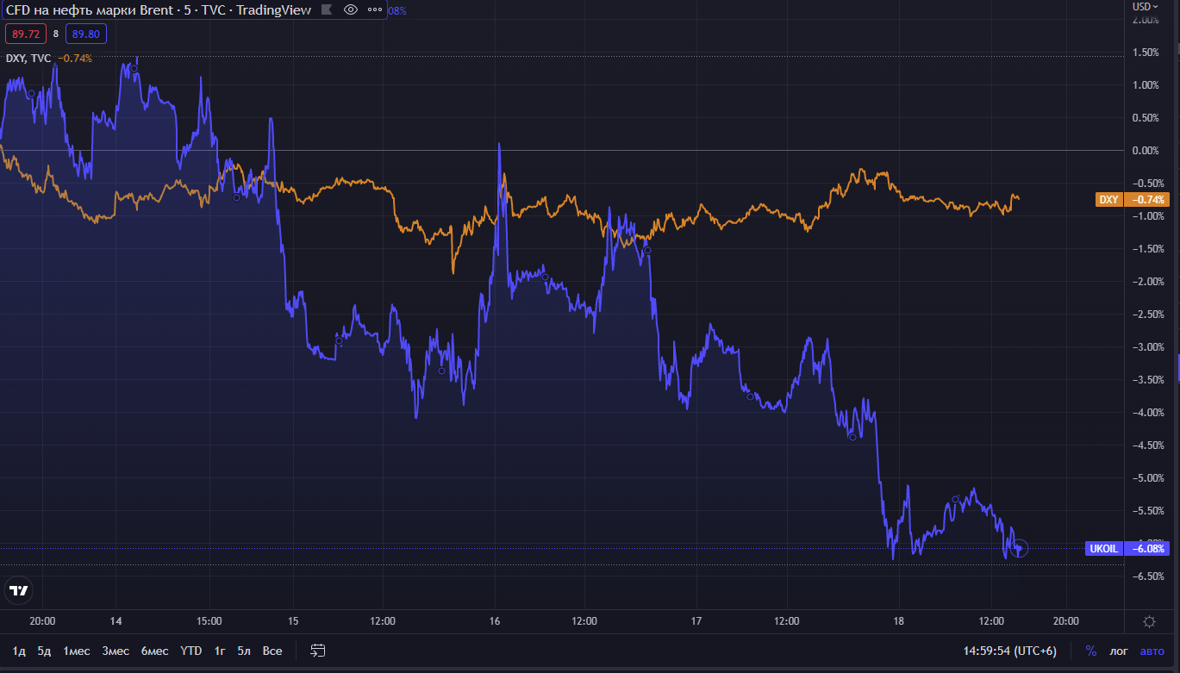Click the UKOIL price scale label

[1127, 548]
